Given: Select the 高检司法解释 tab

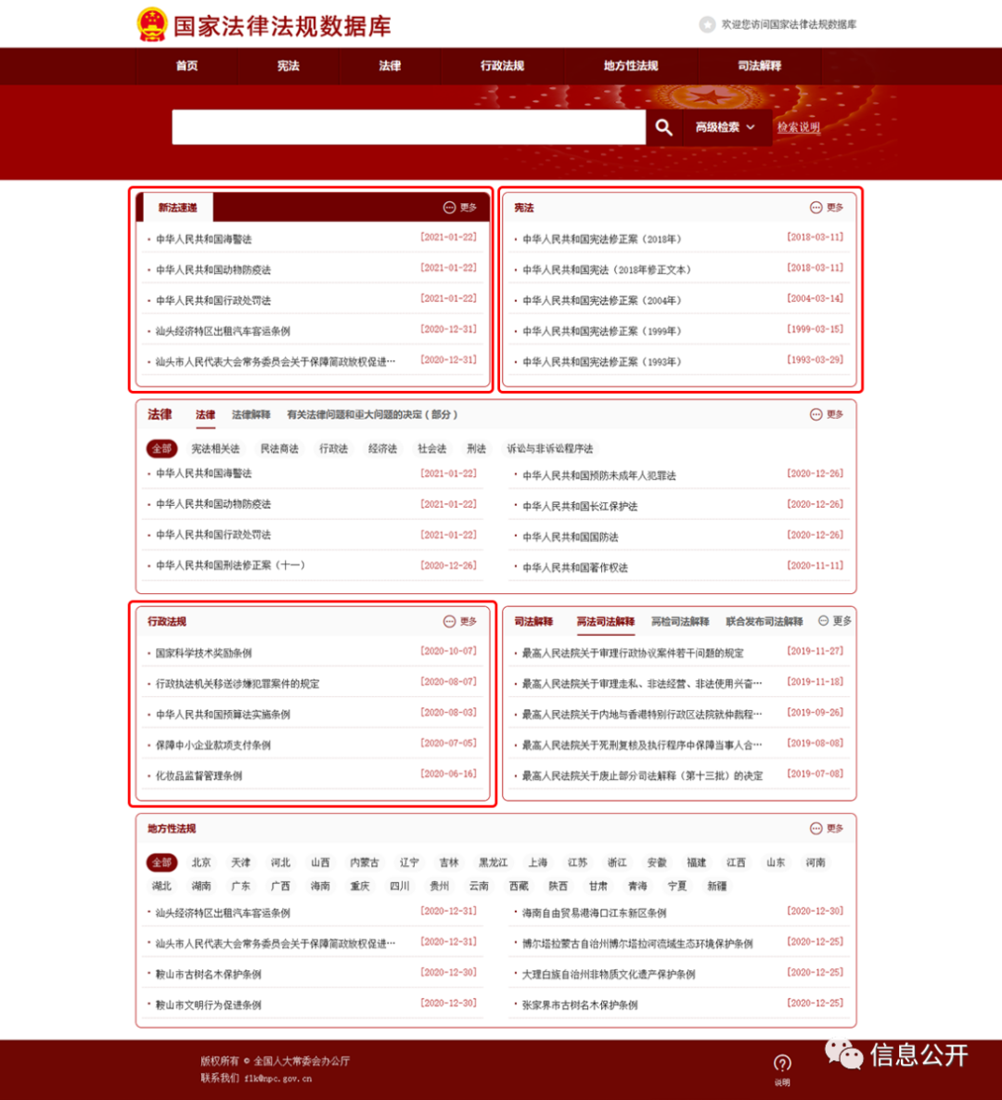Looking at the screenshot, I should [680, 622].
